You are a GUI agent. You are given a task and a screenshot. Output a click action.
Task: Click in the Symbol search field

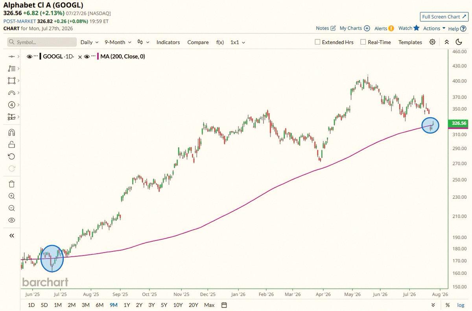tap(42, 42)
